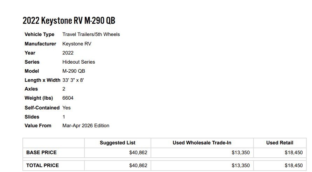The image size is (312, 172).
Task: Click the TOTAL PRICE row label
Action: pyautogui.click(x=42, y=165)
